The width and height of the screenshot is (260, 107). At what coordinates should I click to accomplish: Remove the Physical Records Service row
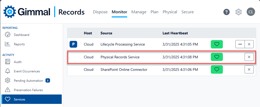249,57
